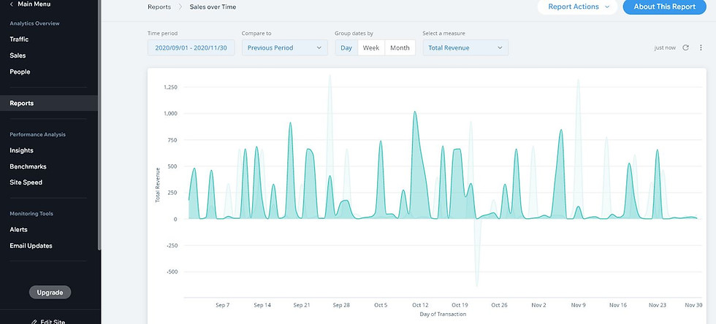Image resolution: width=716 pixels, height=324 pixels.
Task: Group dates by Week
Action: 371,48
